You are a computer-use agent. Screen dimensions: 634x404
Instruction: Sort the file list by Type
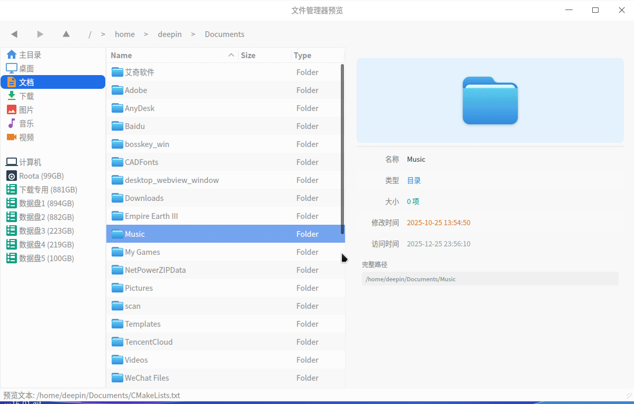click(x=318, y=56)
